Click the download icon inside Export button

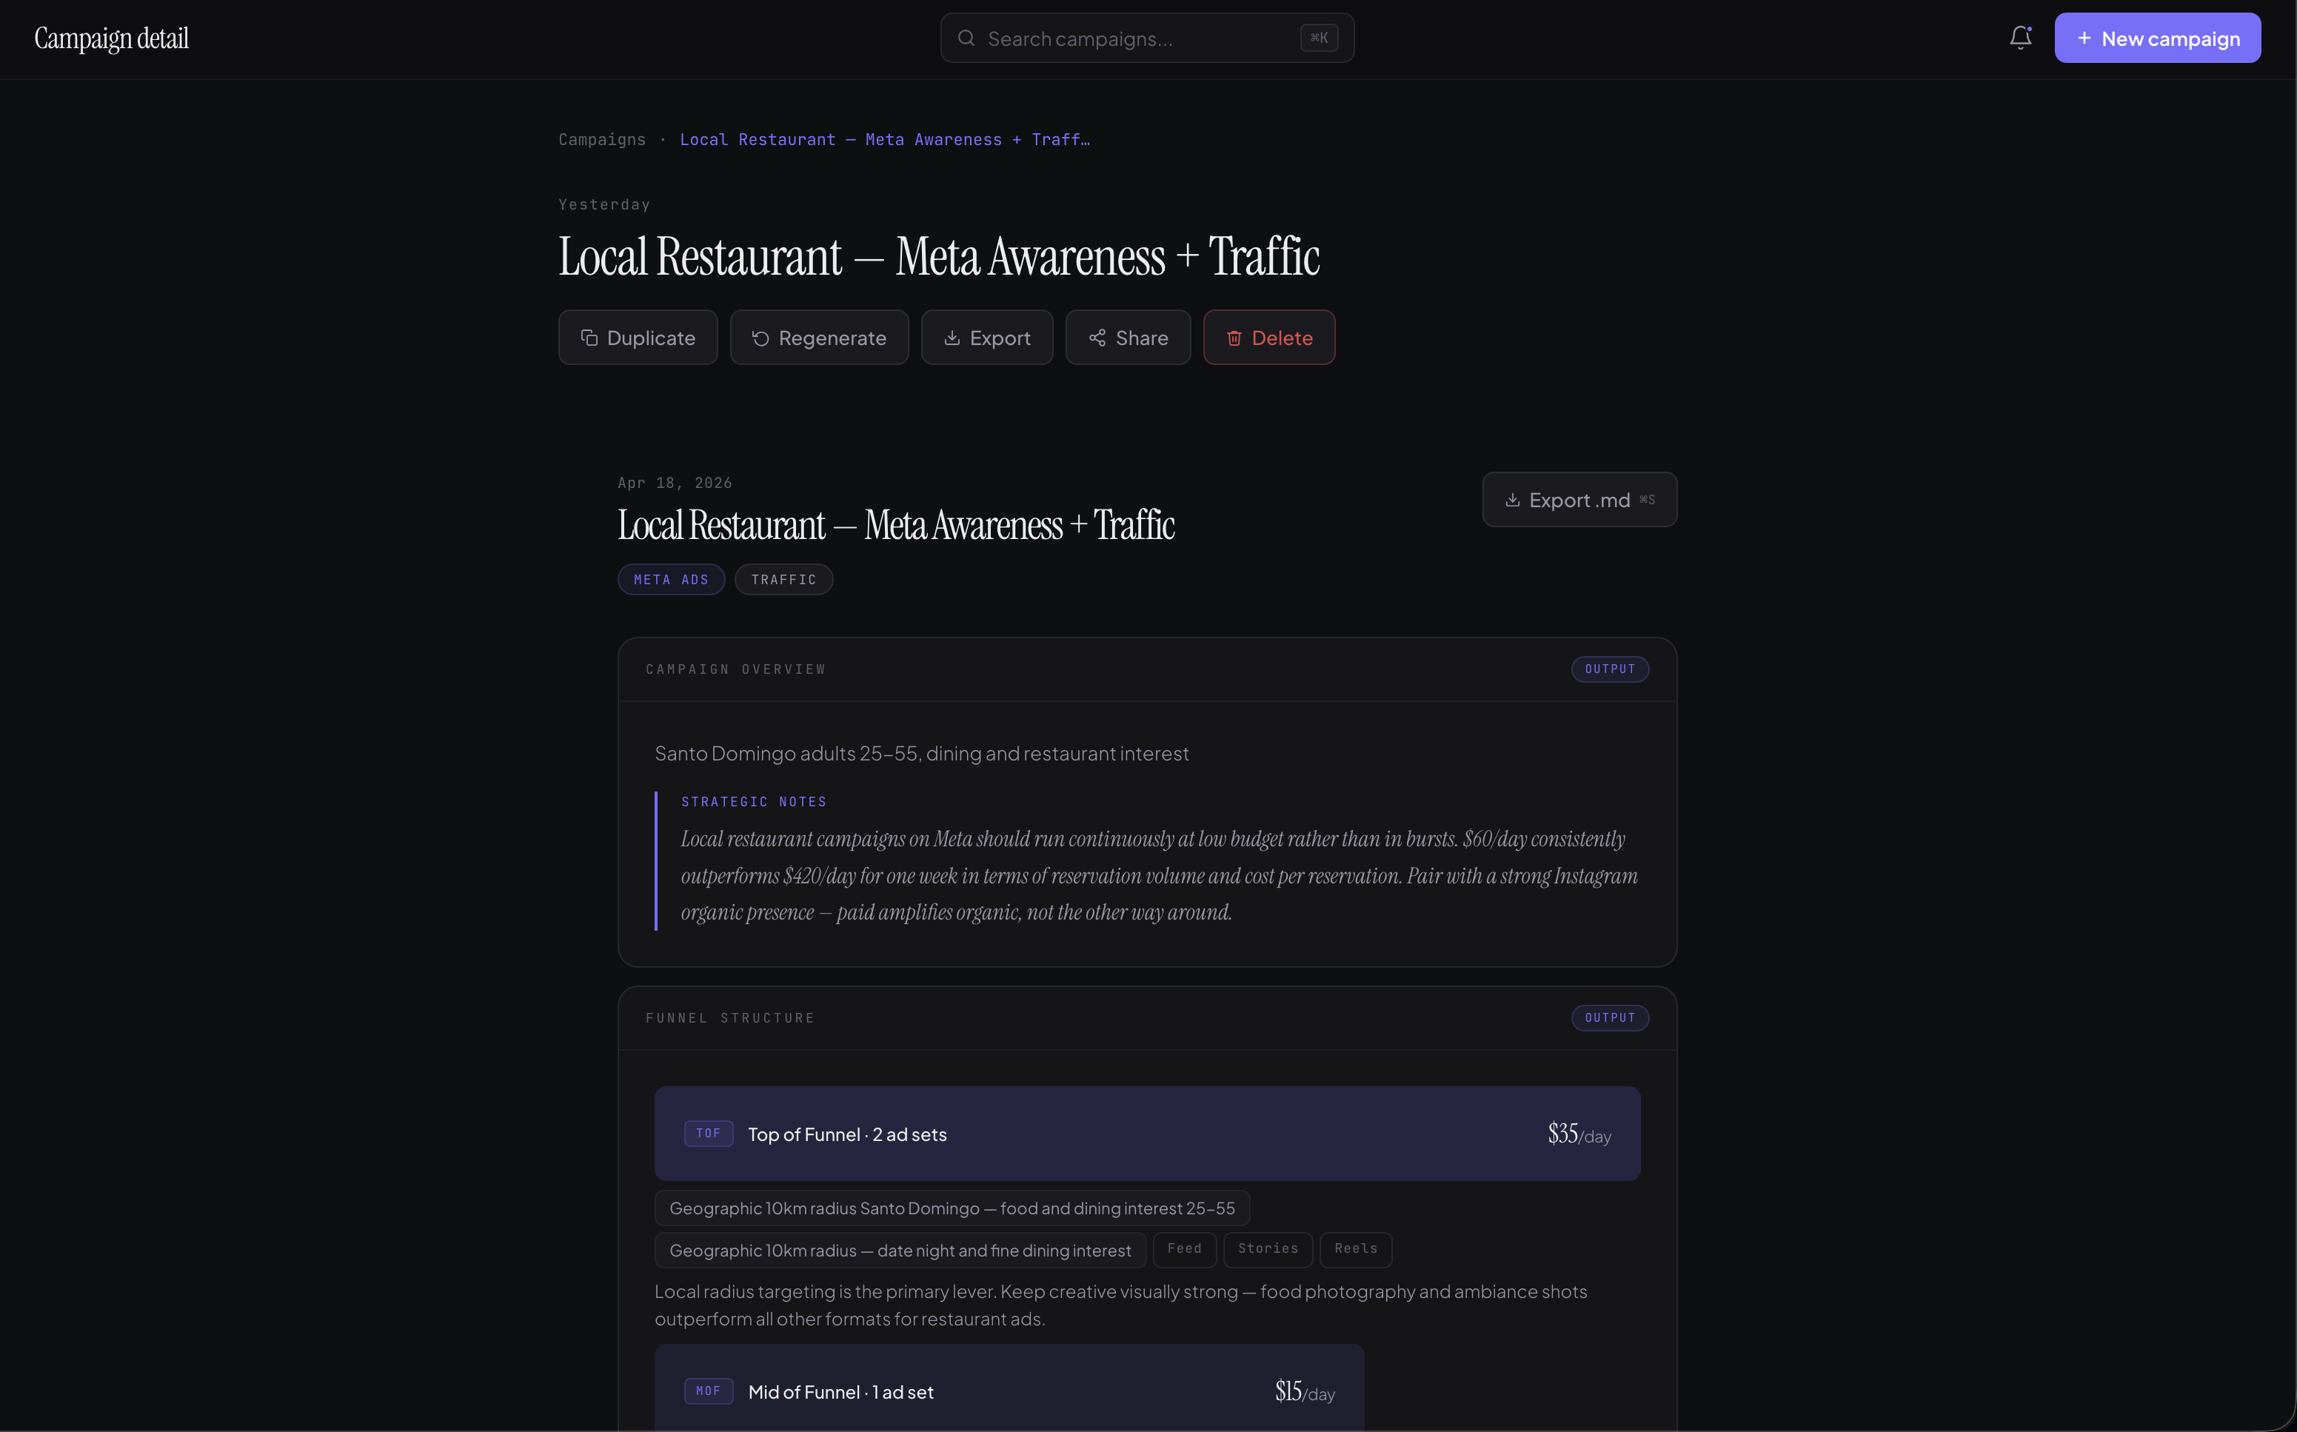click(x=954, y=337)
